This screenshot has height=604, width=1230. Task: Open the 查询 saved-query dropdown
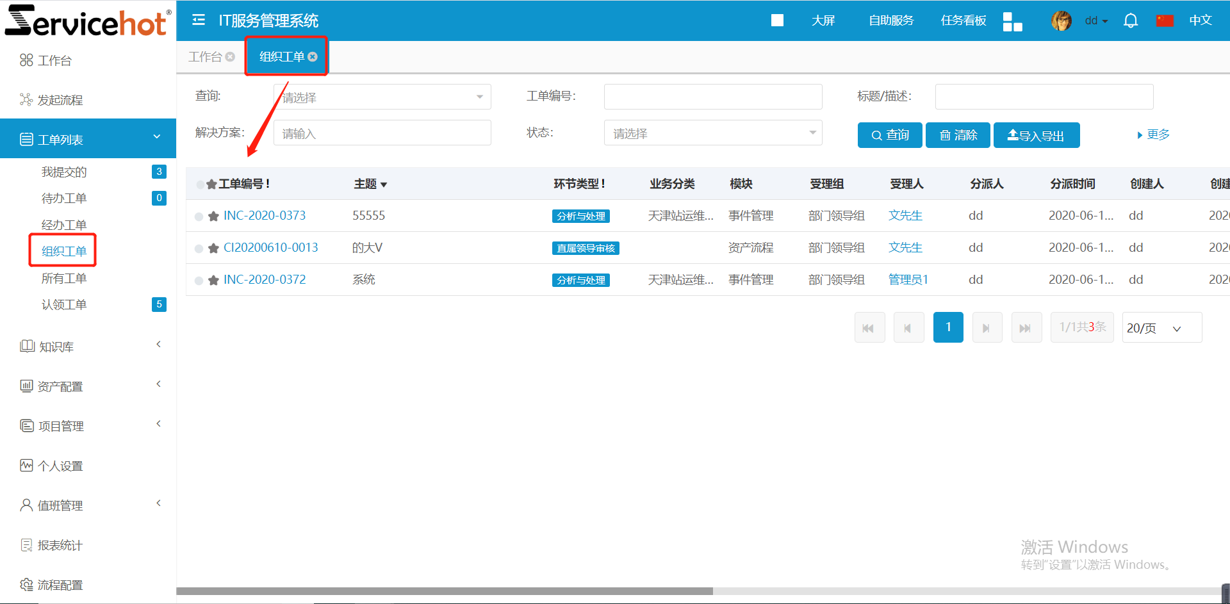coord(382,97)
